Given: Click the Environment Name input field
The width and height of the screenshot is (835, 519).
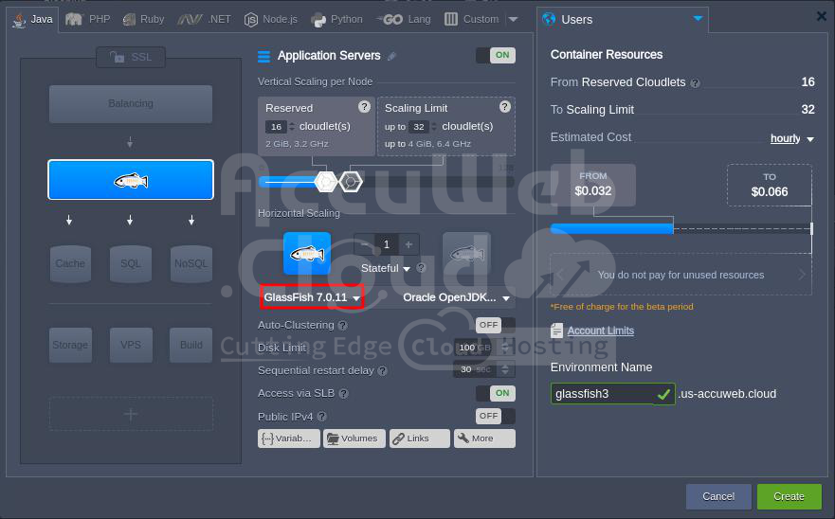Looking at the screenshot, I should (603, 393).
